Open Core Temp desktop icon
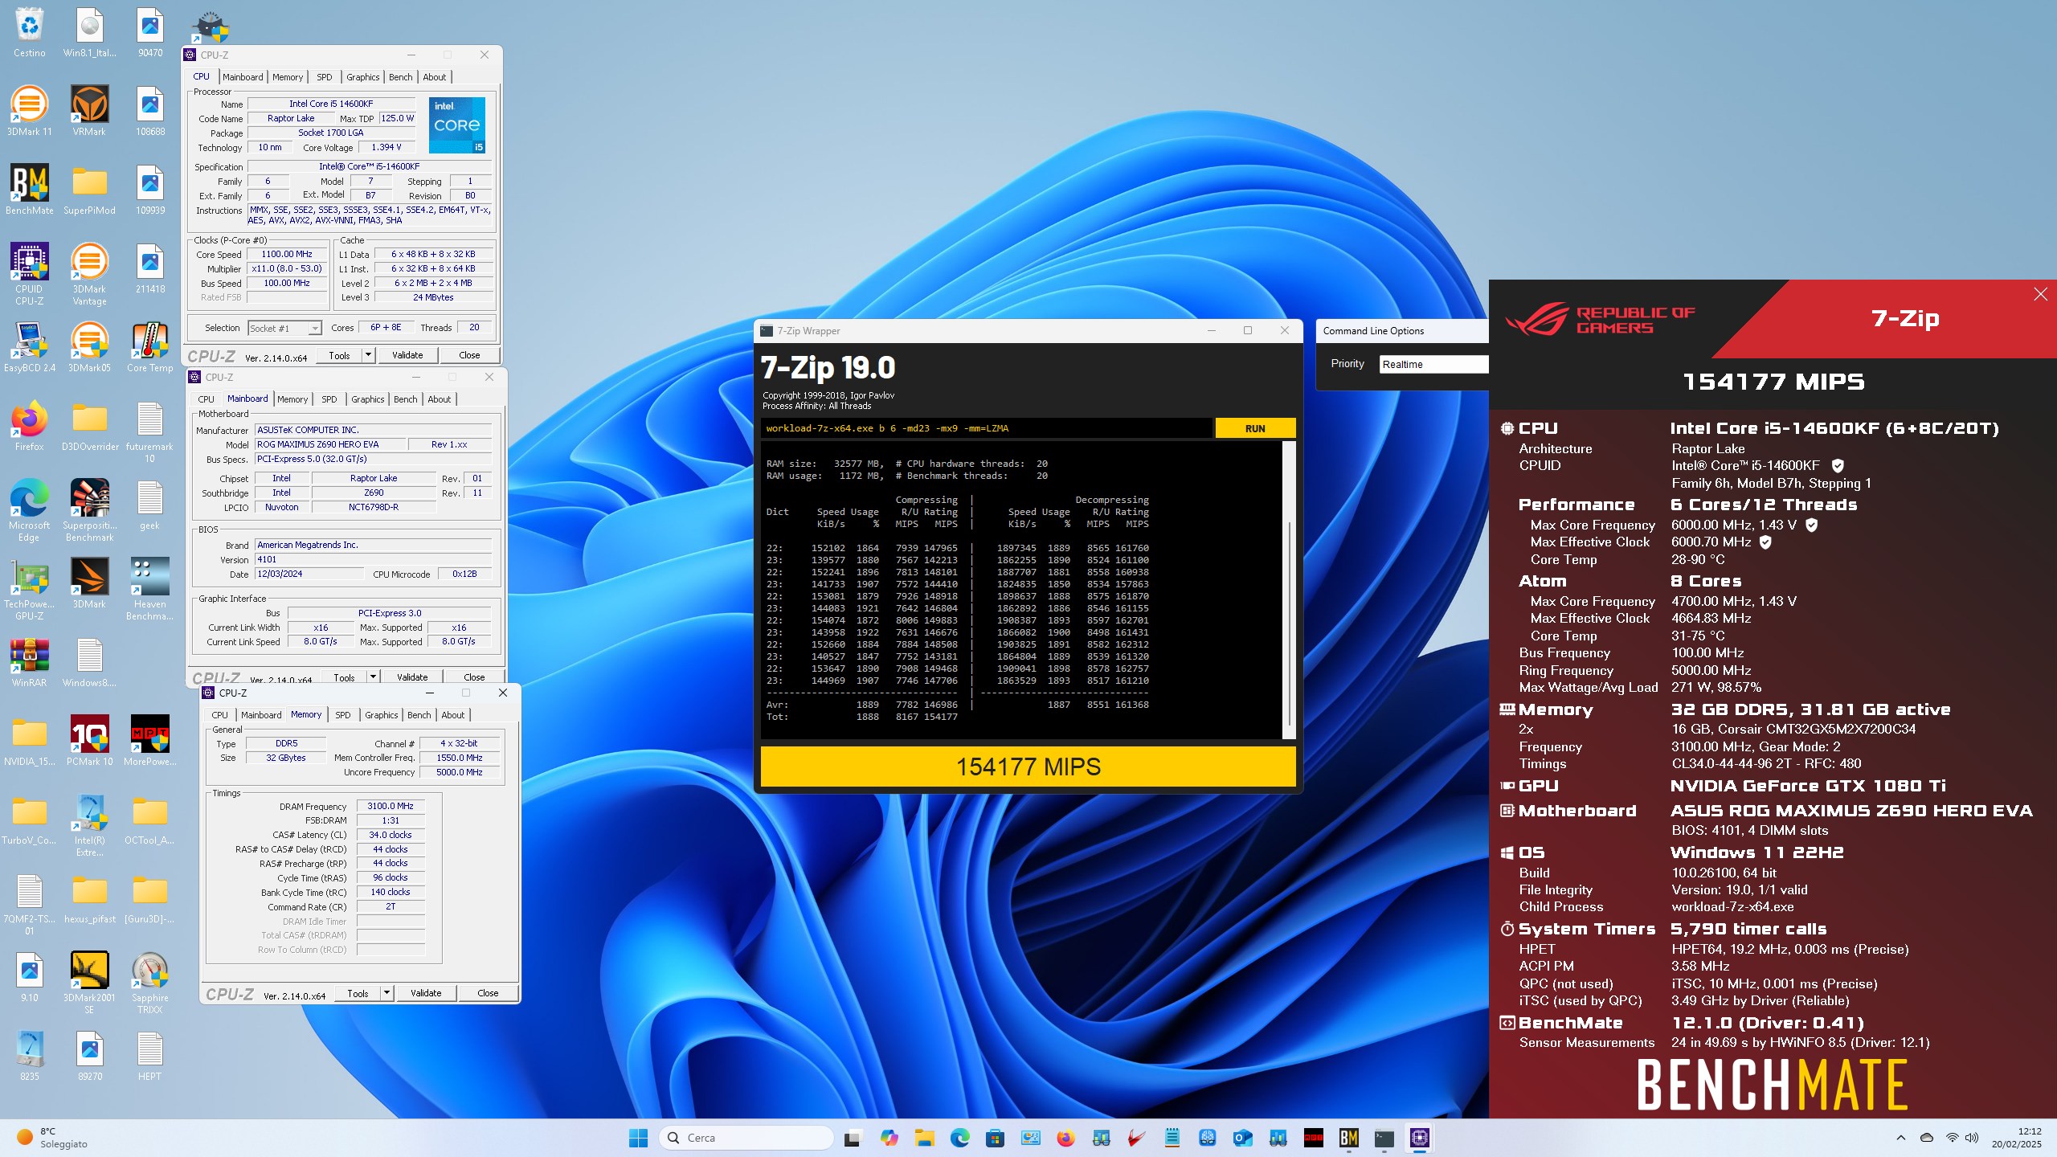 (x=149, y=347)
